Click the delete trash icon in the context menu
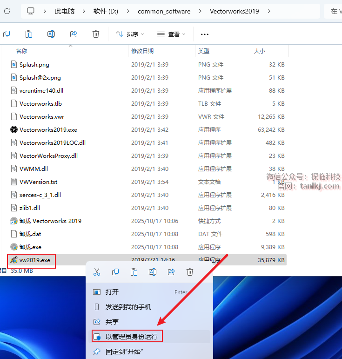The height and width of the screenshot is (359, 342). point(190,272)
